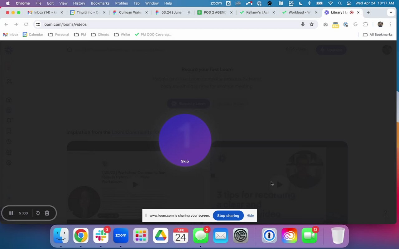Open a new Chrome tab
399x249 pixels.
click(x=368, y=12)
